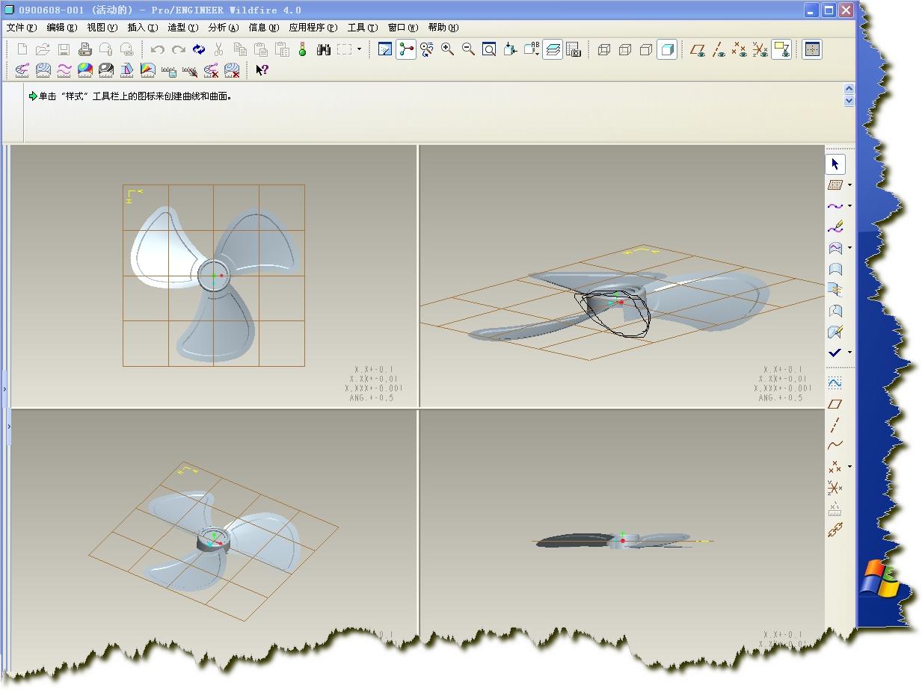Open the 编辑 (Edit) menu
922x691 pixels.
[61, 28]
